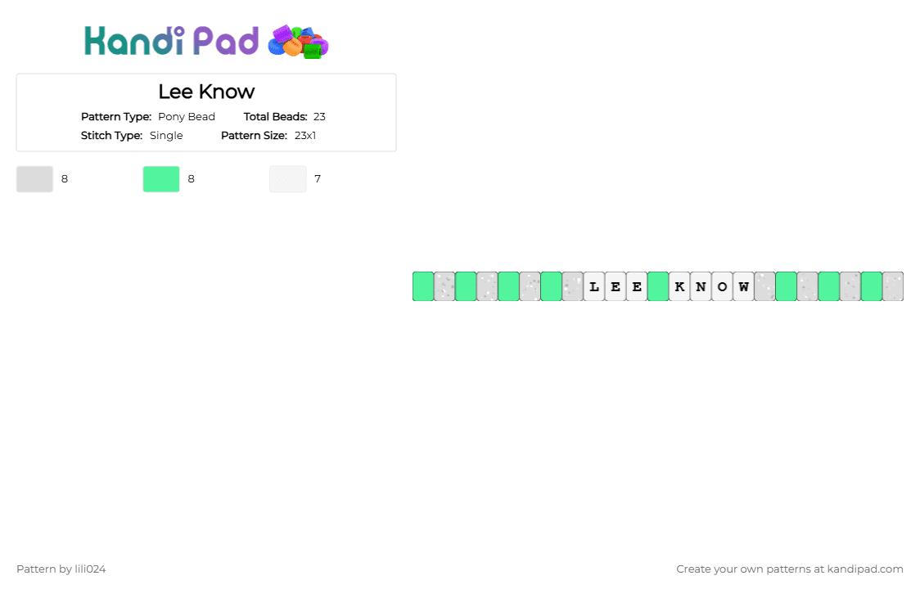Click the Kandi Pad logo
Viewport: 920px width, 589px height.
click(206, 42)
